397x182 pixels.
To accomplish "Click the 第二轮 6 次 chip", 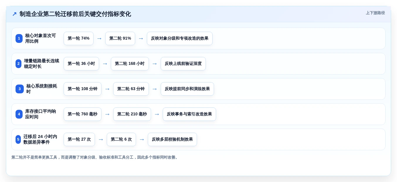I will tap(121, 139).
